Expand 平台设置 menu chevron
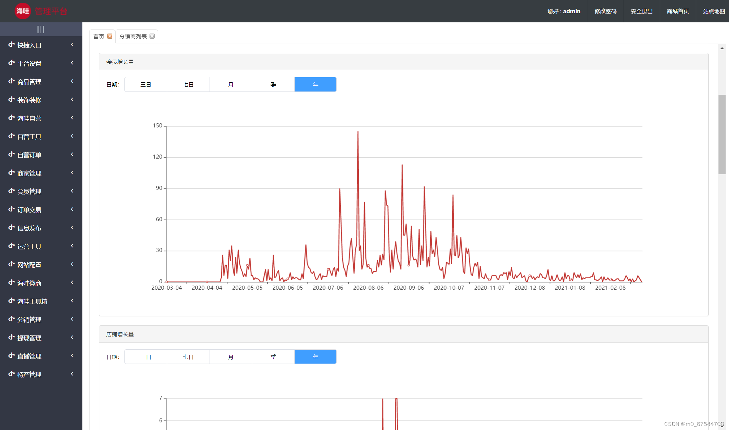The image size is (729, 430). [72, 63]
